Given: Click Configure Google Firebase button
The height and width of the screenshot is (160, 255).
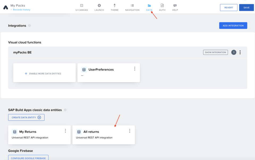Looking at the screenshot, I should pyautogui.click(x=28, y=158).
